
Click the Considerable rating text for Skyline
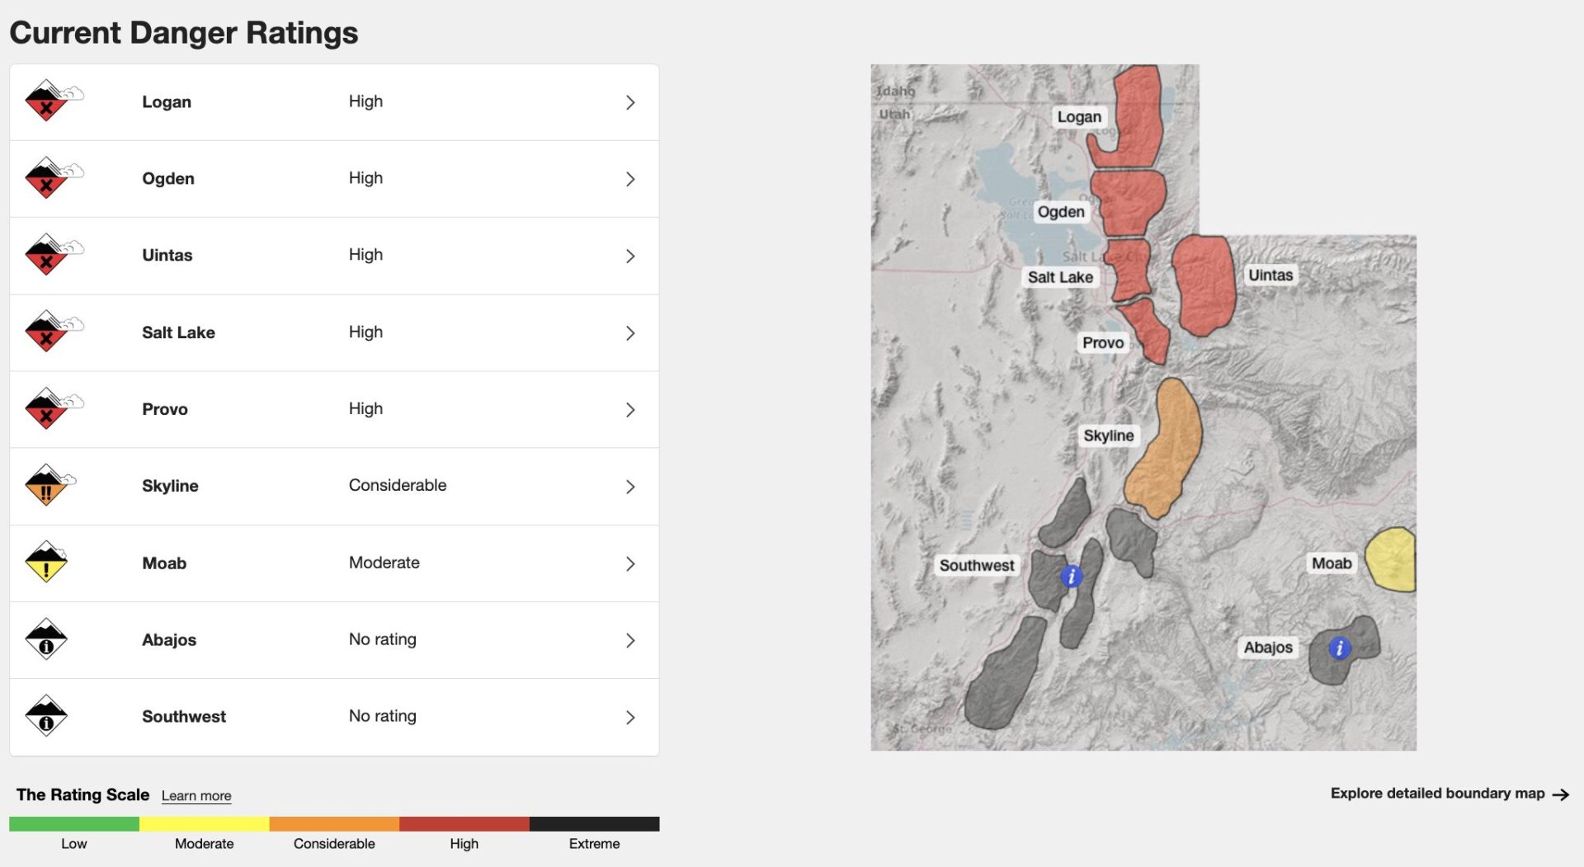[x=398, y=485]
